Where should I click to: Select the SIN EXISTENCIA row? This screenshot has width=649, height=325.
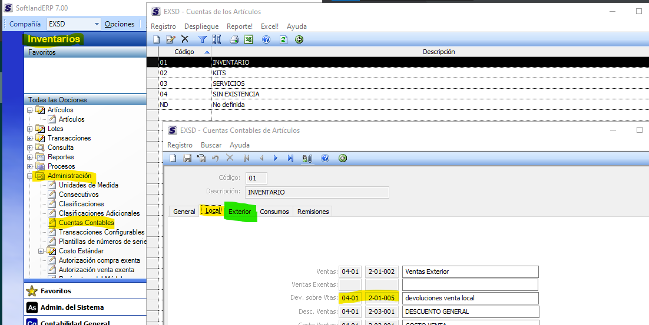398,94
